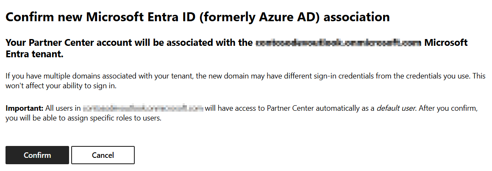
Task: Click the blurred domain in the Important note
Action: [143, 108]
